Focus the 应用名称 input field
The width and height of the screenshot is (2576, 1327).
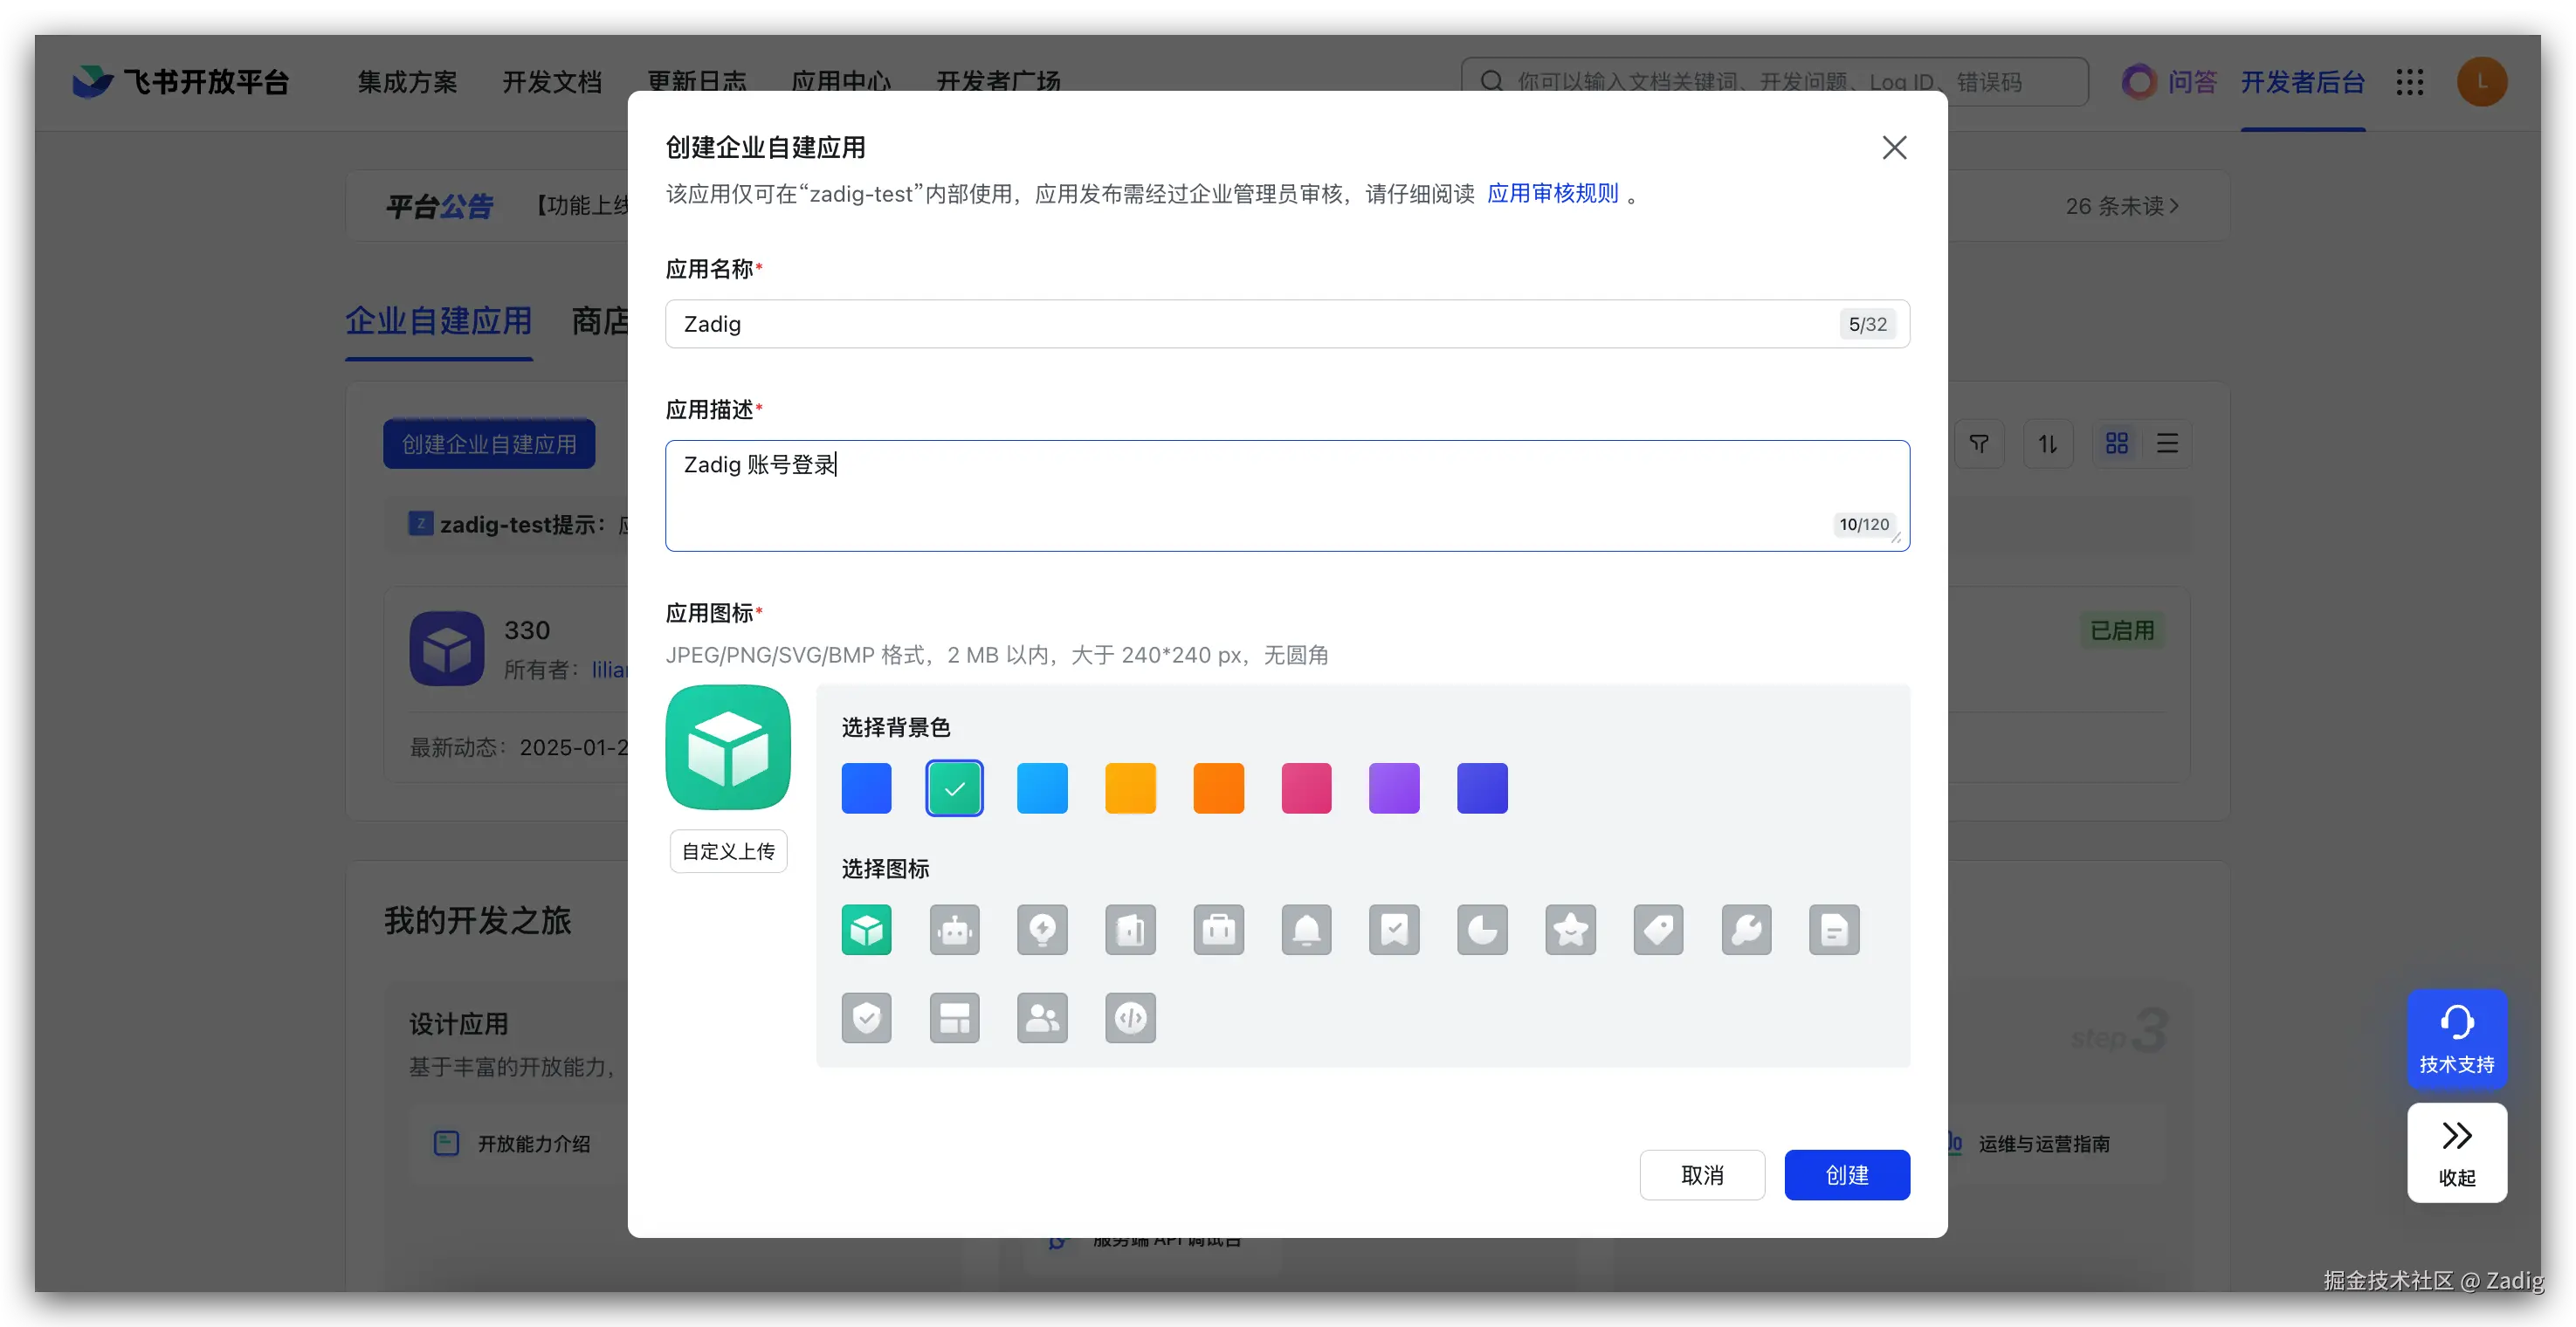[1250, 324]
